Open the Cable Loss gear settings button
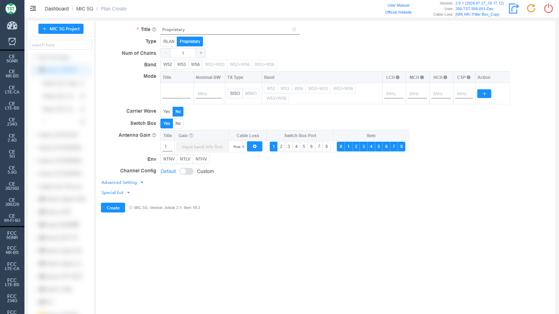Image resolution: width=559 pixels, height=314 pixels. coord(255,147)
